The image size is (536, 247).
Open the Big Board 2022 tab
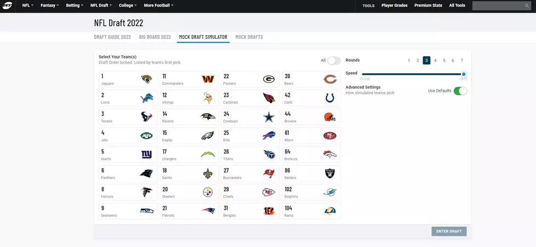click(x=155, y=37)
